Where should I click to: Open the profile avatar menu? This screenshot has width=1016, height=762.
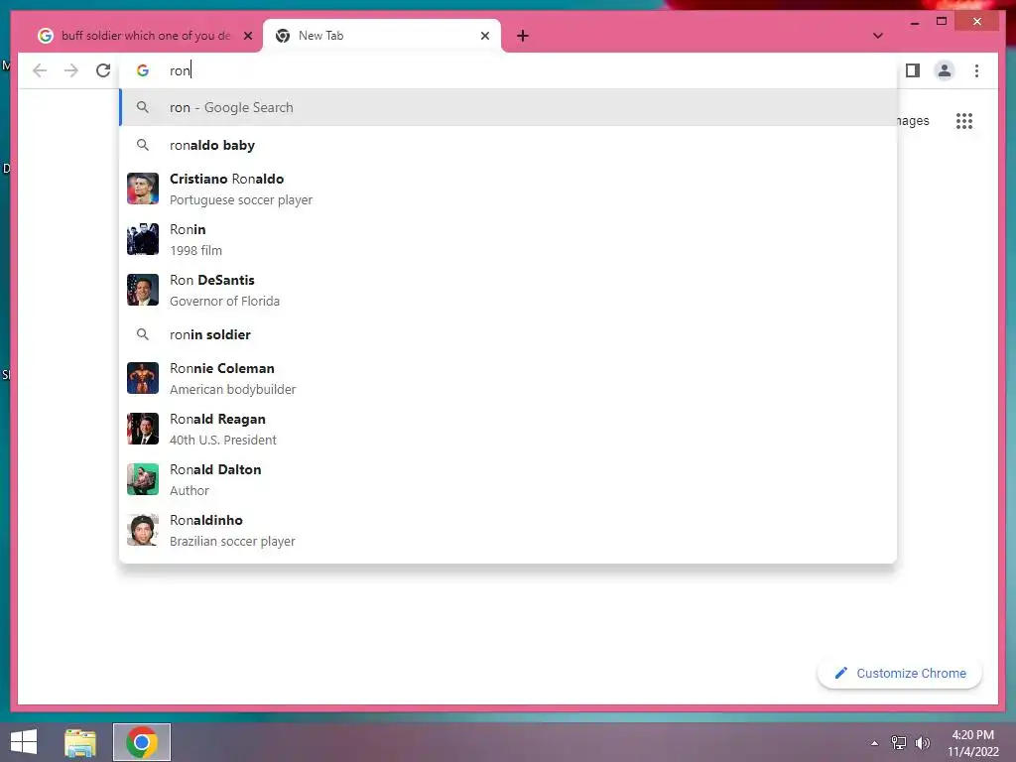point(945,70)
